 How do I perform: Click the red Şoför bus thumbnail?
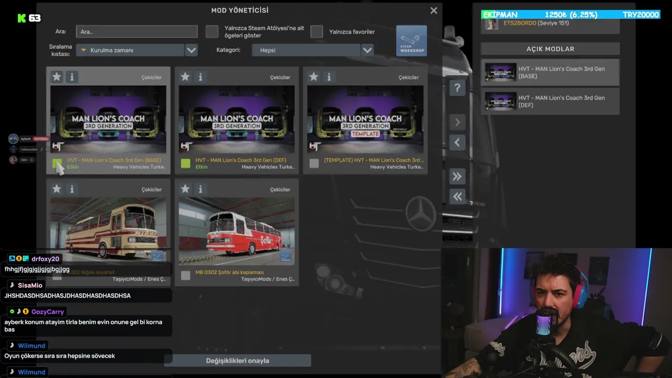coord(237,231)
